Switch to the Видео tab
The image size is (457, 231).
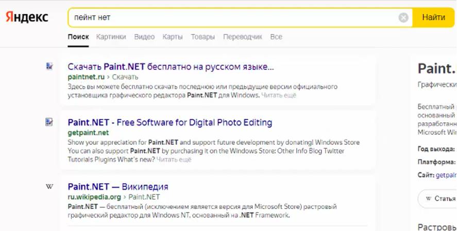(144, 37)
